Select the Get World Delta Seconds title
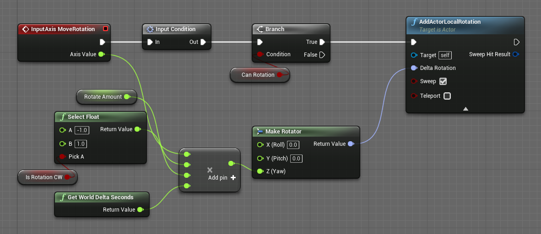The image size is (541, 234). point(100,197)
